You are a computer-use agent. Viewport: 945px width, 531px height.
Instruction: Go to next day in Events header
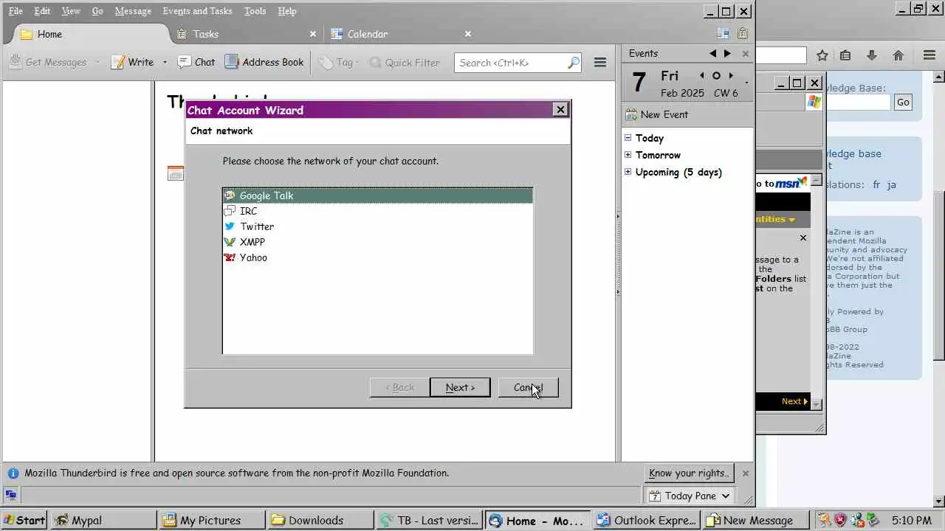(727, 53)
